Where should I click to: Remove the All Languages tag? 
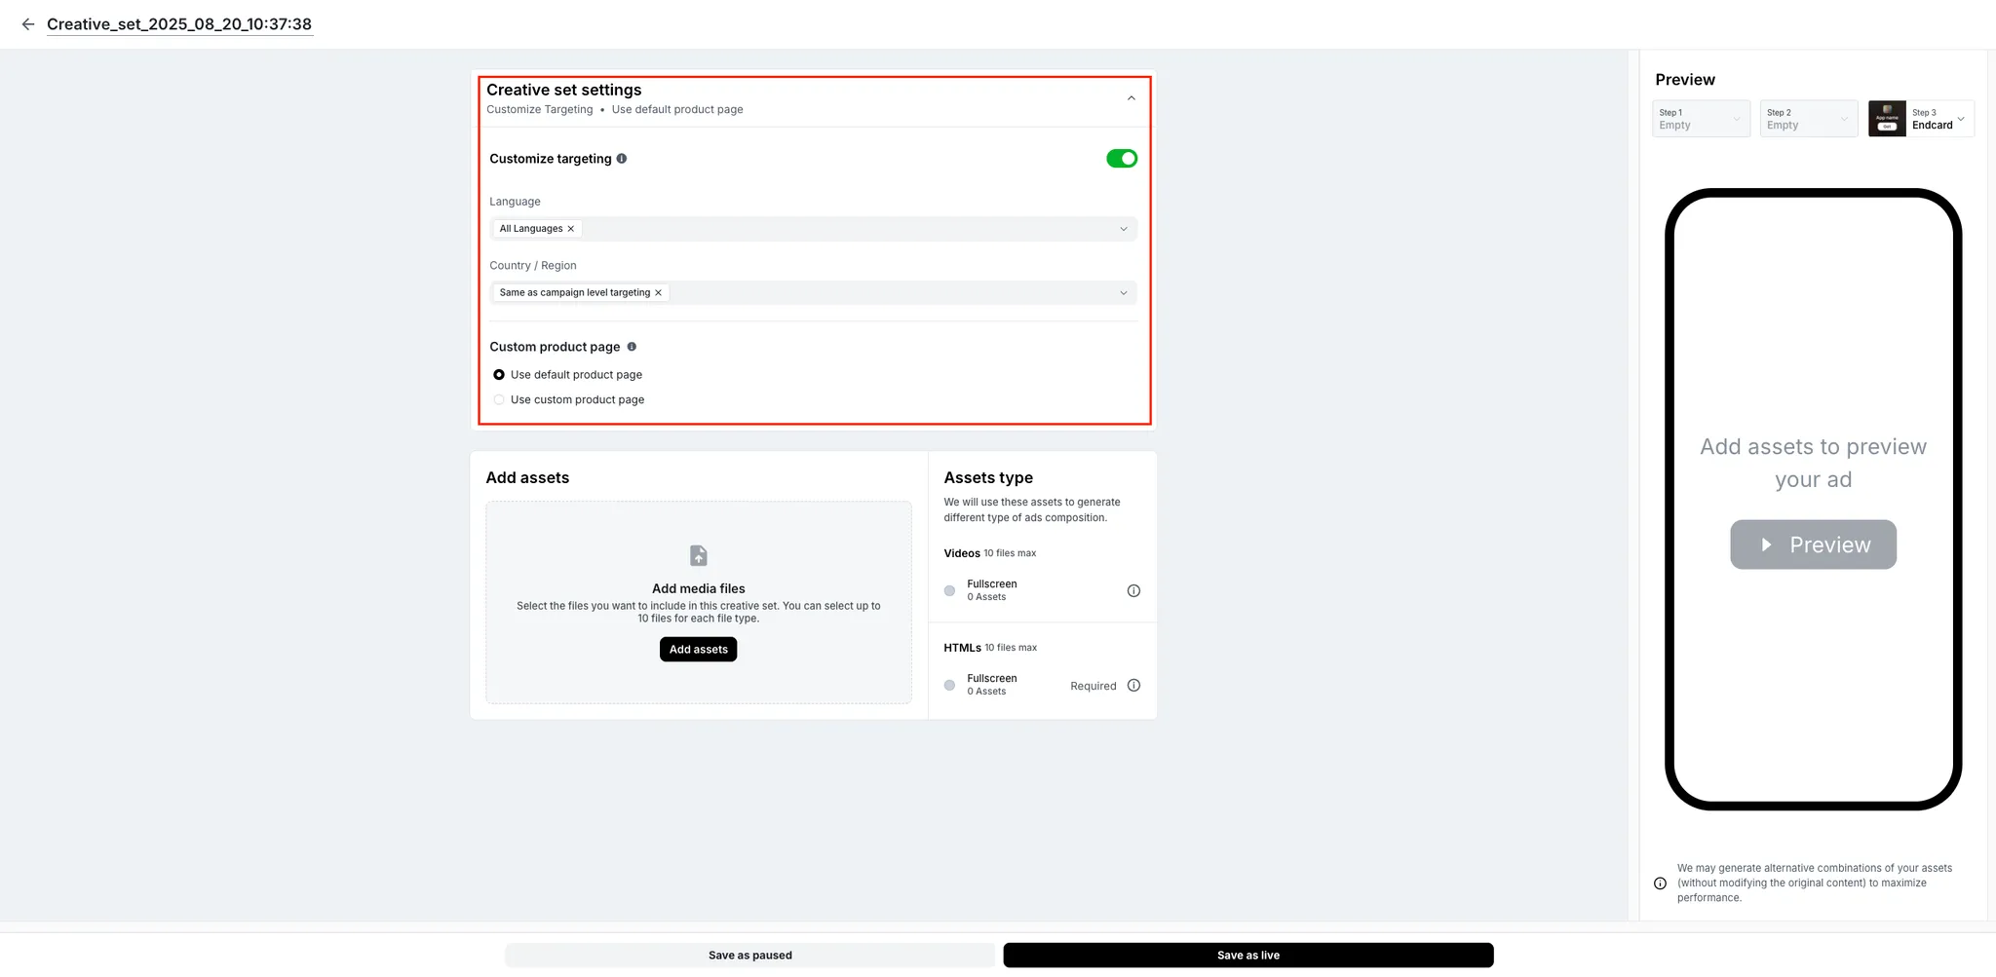click(571, 229)
